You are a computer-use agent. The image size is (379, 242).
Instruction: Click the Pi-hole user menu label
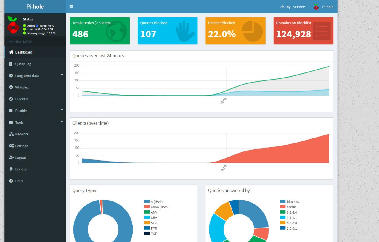[328, 7]
